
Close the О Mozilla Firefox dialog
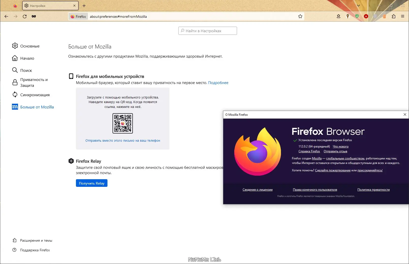[405, 114]
